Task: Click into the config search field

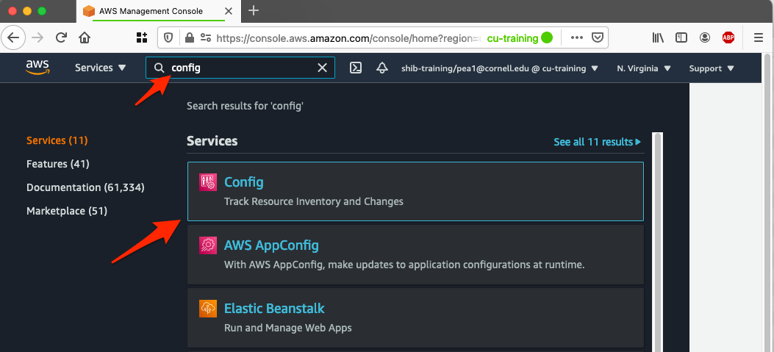Action: pyautogui.click(x=241, y=68)
